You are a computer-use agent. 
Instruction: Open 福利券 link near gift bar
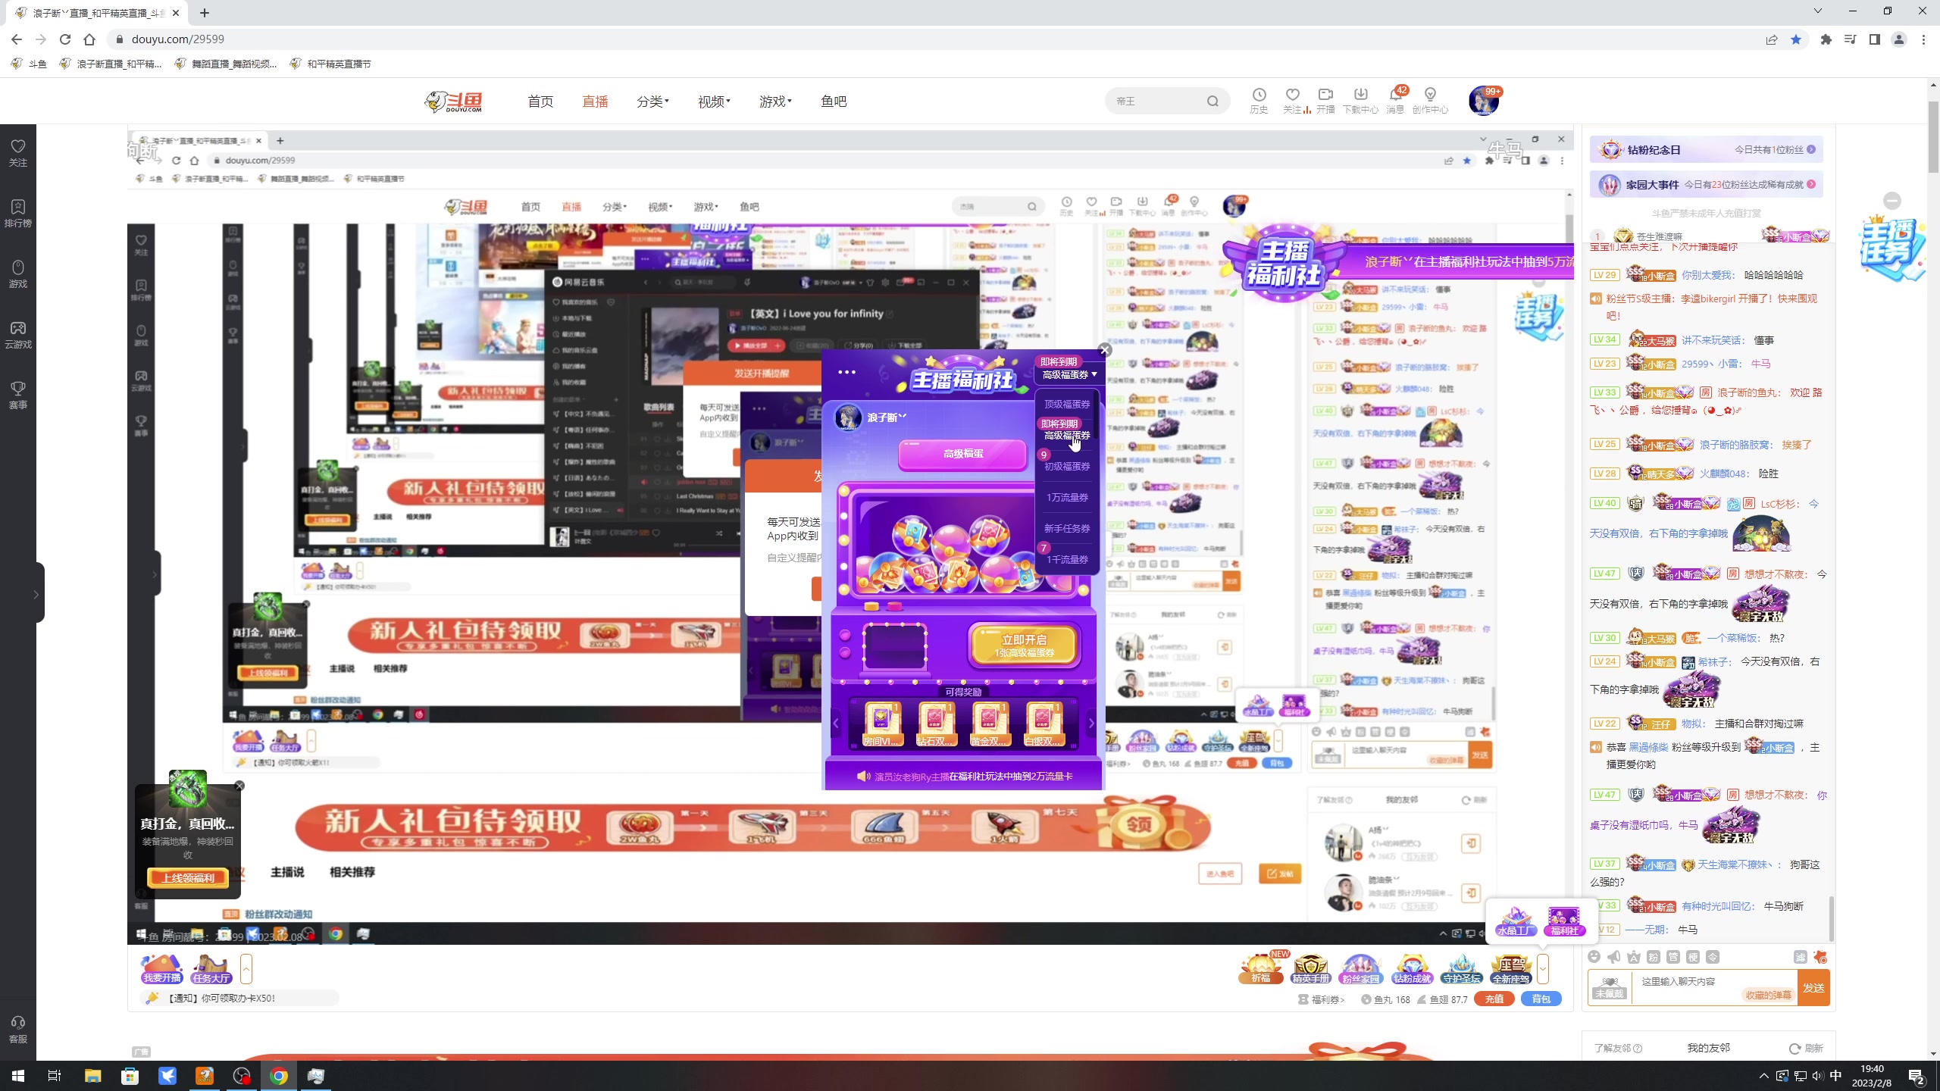pos(1322,999)
